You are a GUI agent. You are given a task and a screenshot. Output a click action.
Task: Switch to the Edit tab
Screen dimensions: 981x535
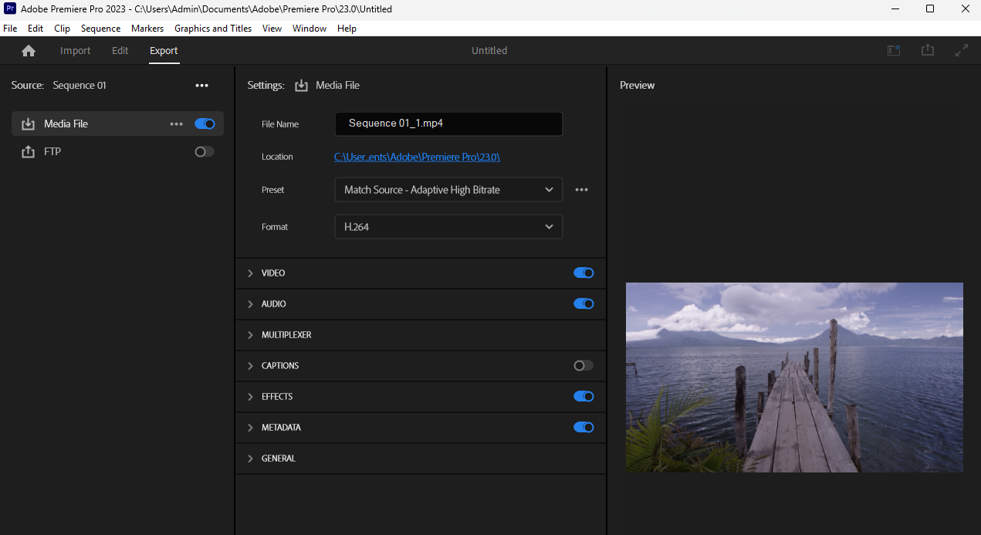point(120,51)
